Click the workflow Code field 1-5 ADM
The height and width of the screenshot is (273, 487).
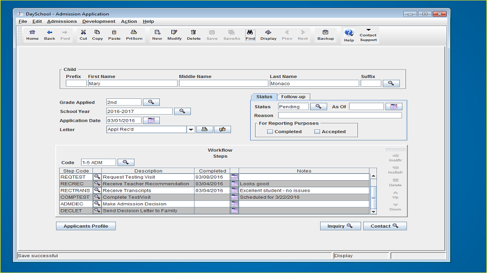coord(98,162)
